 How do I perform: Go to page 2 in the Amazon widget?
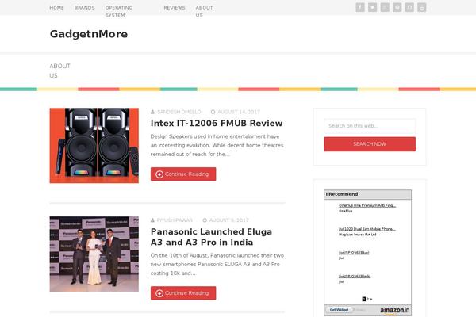367,299
